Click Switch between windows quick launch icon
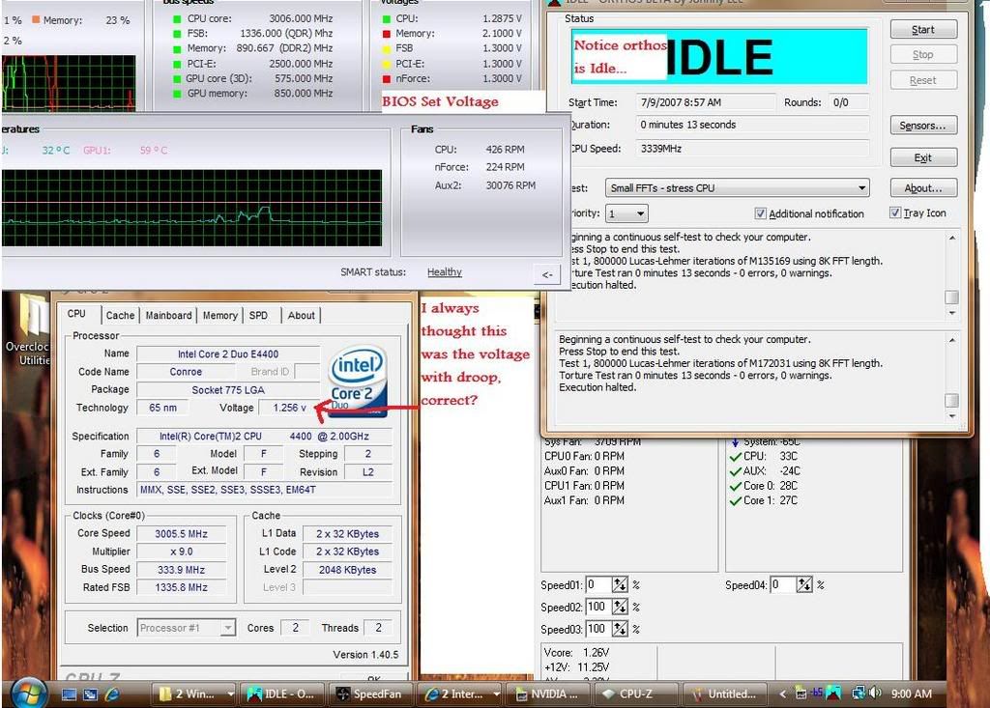Image resolution: width=990 pixels, height=708 pixels. 90,694
